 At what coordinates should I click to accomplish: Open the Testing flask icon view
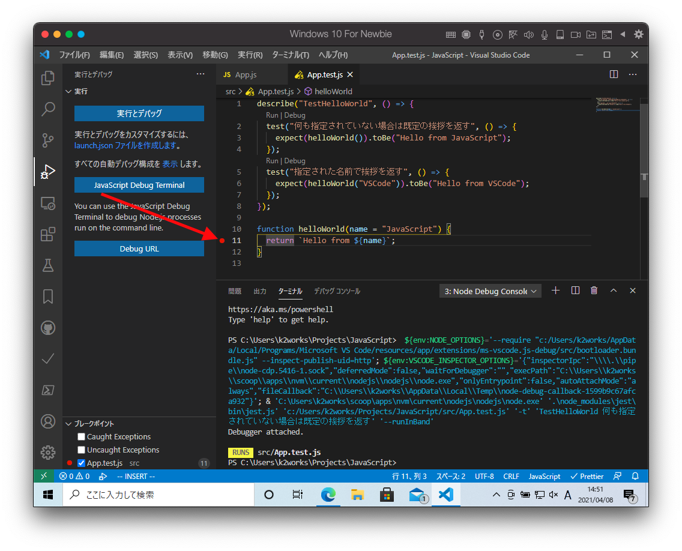[48, 265]
